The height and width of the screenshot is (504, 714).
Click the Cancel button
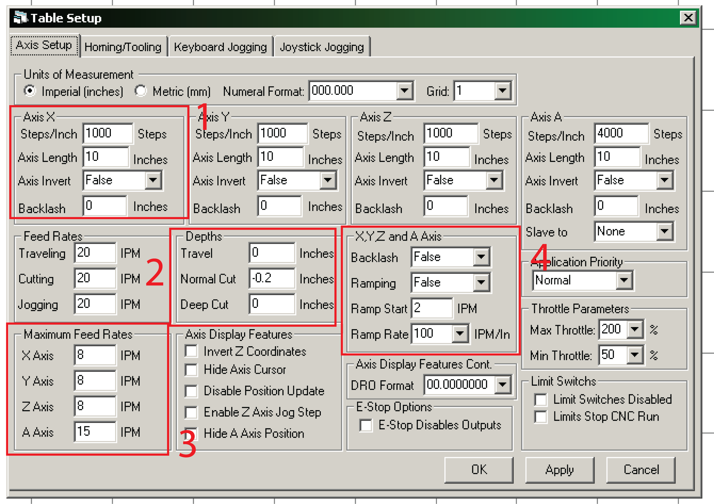pos(641,469)
